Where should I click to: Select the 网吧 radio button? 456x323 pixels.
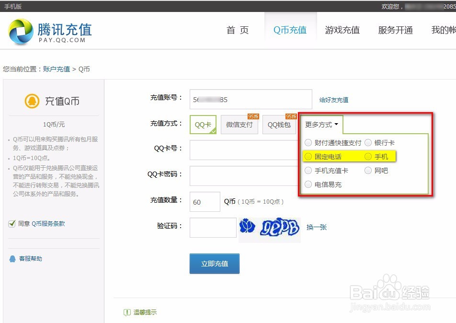pyautogui.click(x=368, y=171)
